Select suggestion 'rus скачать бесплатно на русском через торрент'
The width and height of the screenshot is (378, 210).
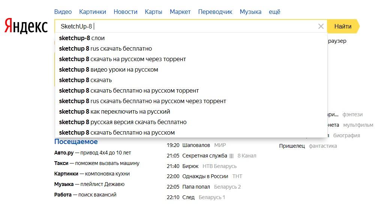coord(191,101)
